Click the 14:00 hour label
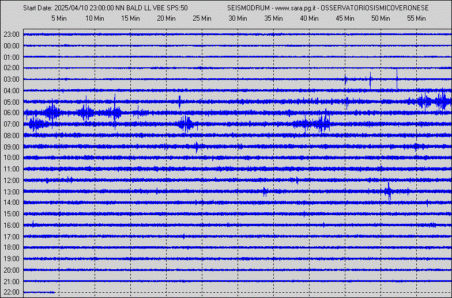This screenshot has height=298, width=452. 12,203
